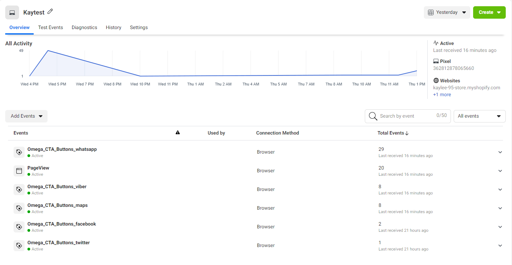The height and width of the screenshot is (265, 512).
Task: Click the PageView browser window icon
Action: (19, 171)
